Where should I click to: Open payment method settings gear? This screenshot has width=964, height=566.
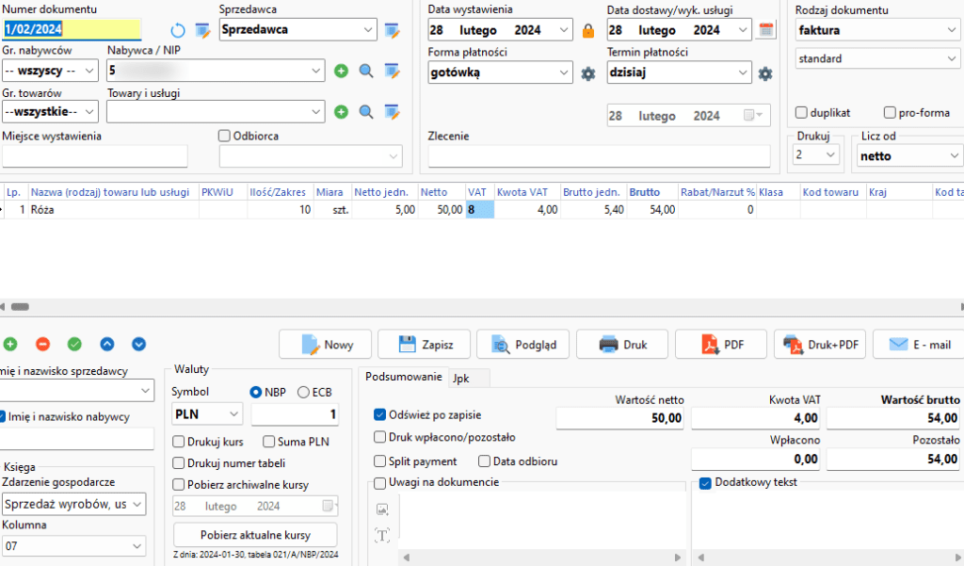[x=588, y=73]
